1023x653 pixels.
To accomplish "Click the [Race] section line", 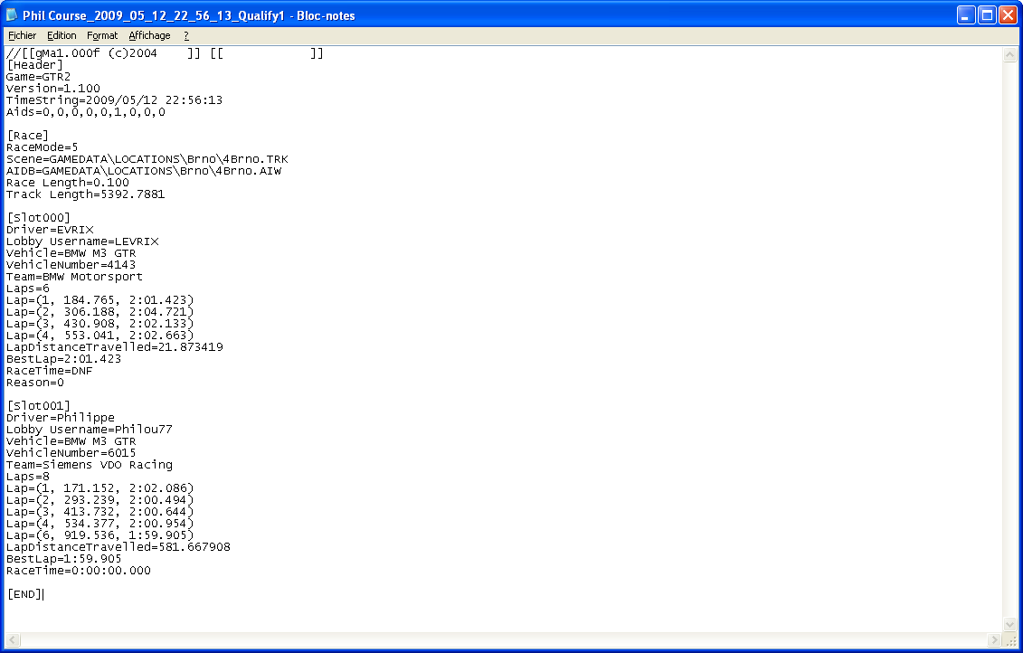I will 27,136.
